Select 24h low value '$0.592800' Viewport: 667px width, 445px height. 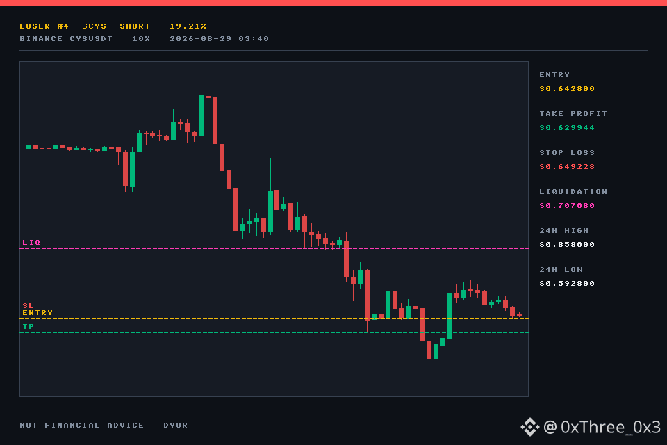(567, 283)
